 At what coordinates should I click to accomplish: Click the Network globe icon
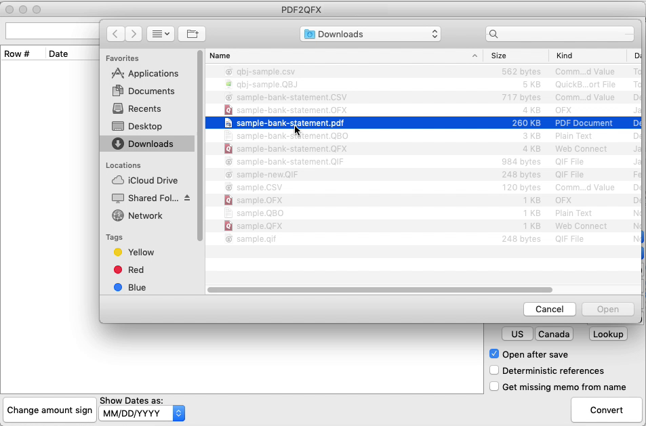(118, 215)
